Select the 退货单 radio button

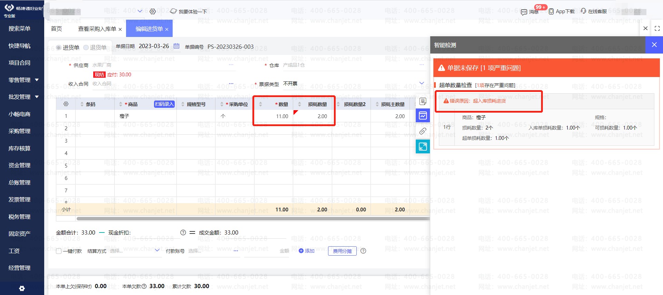coord(86,47)
